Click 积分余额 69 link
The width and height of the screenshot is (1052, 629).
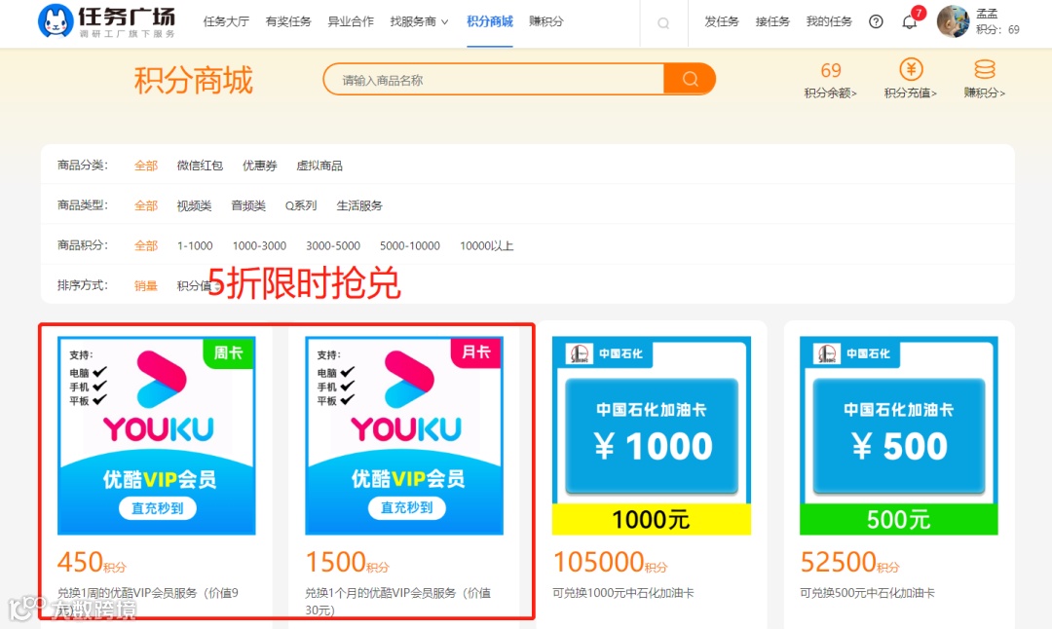[x=831, y=80]
